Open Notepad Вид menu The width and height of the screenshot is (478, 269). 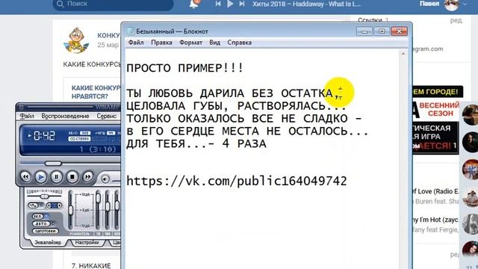[x=214, y=43]
